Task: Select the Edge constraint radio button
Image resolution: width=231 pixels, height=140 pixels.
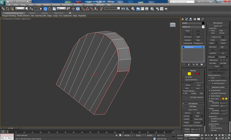Action: 218,30
